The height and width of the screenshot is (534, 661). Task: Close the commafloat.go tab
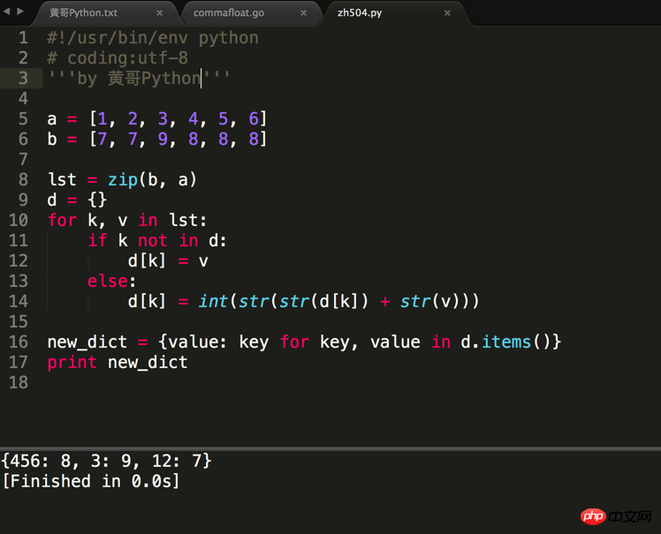303,13
